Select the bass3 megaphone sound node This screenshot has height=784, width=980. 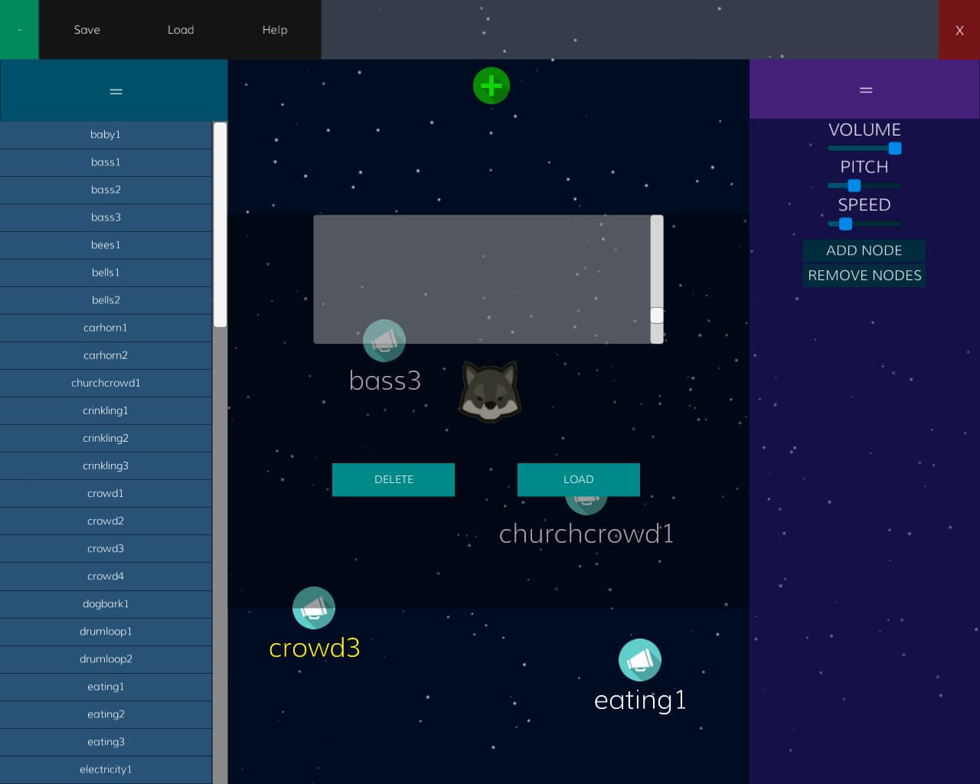(384, 340)
